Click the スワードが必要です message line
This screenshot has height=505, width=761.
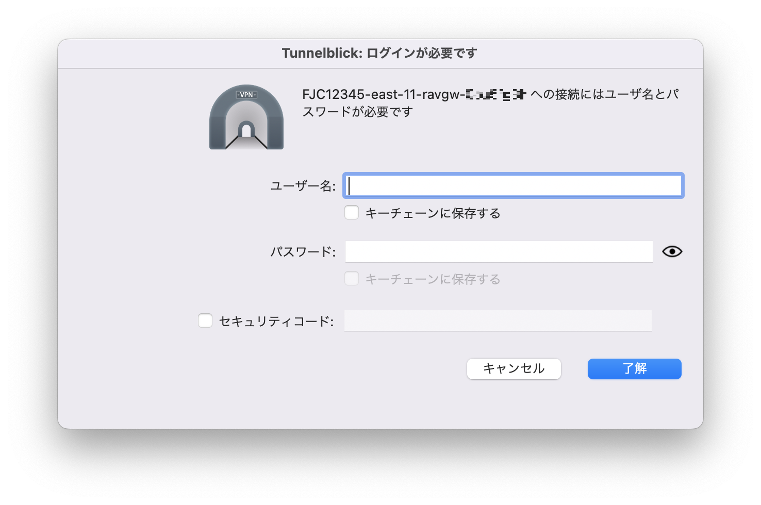[x=357, y=112]
